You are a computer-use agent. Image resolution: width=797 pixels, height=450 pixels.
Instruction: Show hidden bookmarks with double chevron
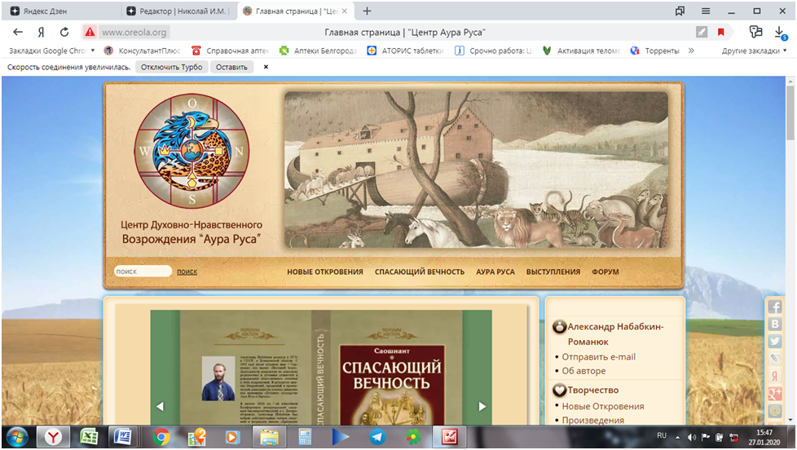[691, 51]
